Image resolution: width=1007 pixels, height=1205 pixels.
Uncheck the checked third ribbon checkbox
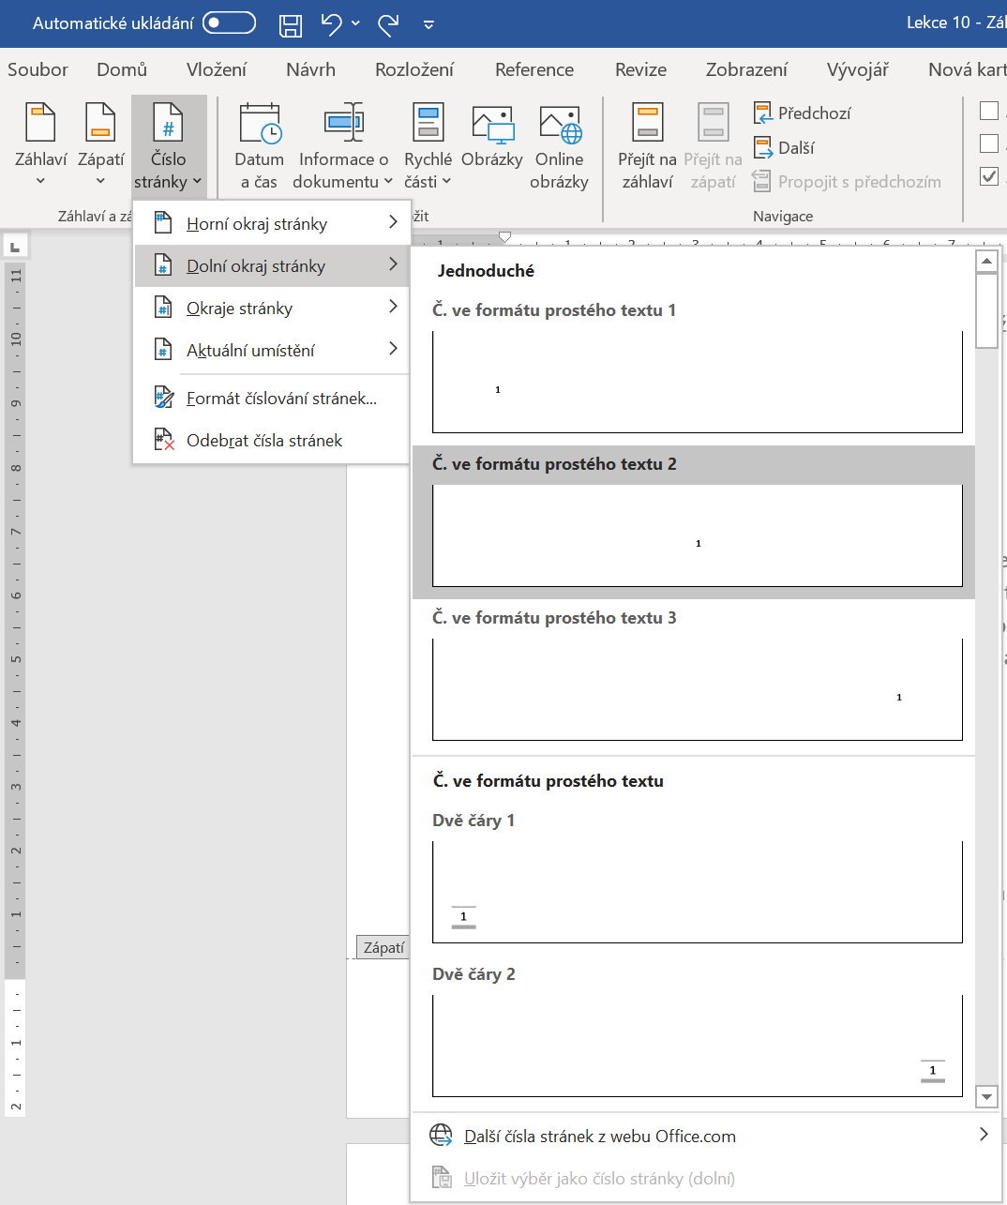pos(989,176)
